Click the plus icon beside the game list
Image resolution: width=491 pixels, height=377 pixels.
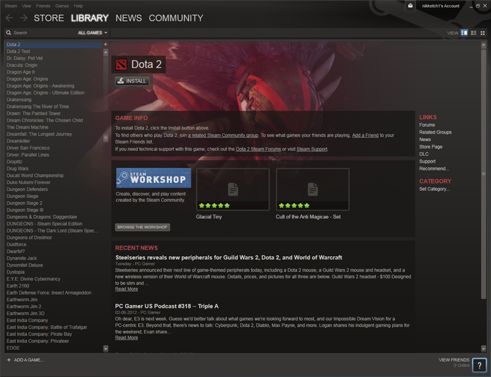(106, 44)
